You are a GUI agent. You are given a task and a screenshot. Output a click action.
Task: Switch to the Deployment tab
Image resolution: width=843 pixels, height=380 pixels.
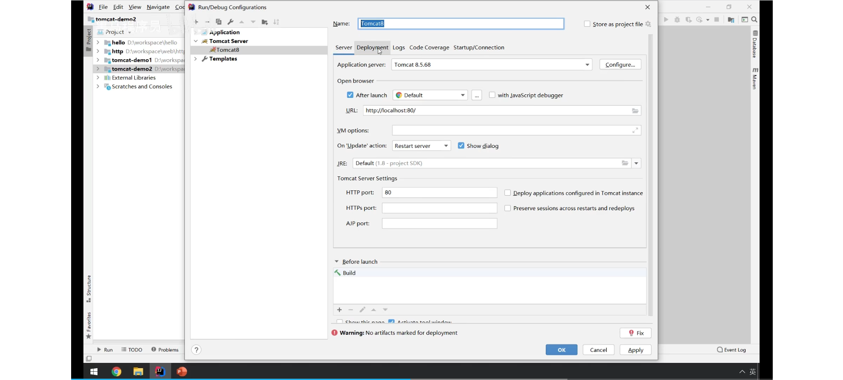(x=372, y=47)
